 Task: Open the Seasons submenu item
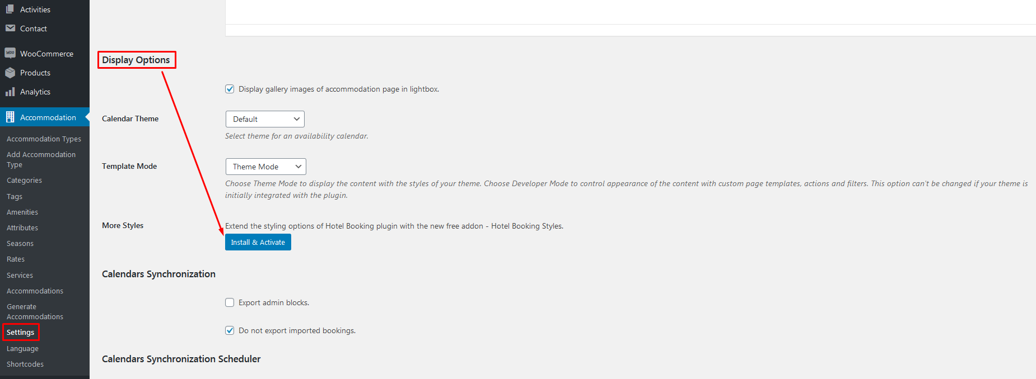(20, 244)
